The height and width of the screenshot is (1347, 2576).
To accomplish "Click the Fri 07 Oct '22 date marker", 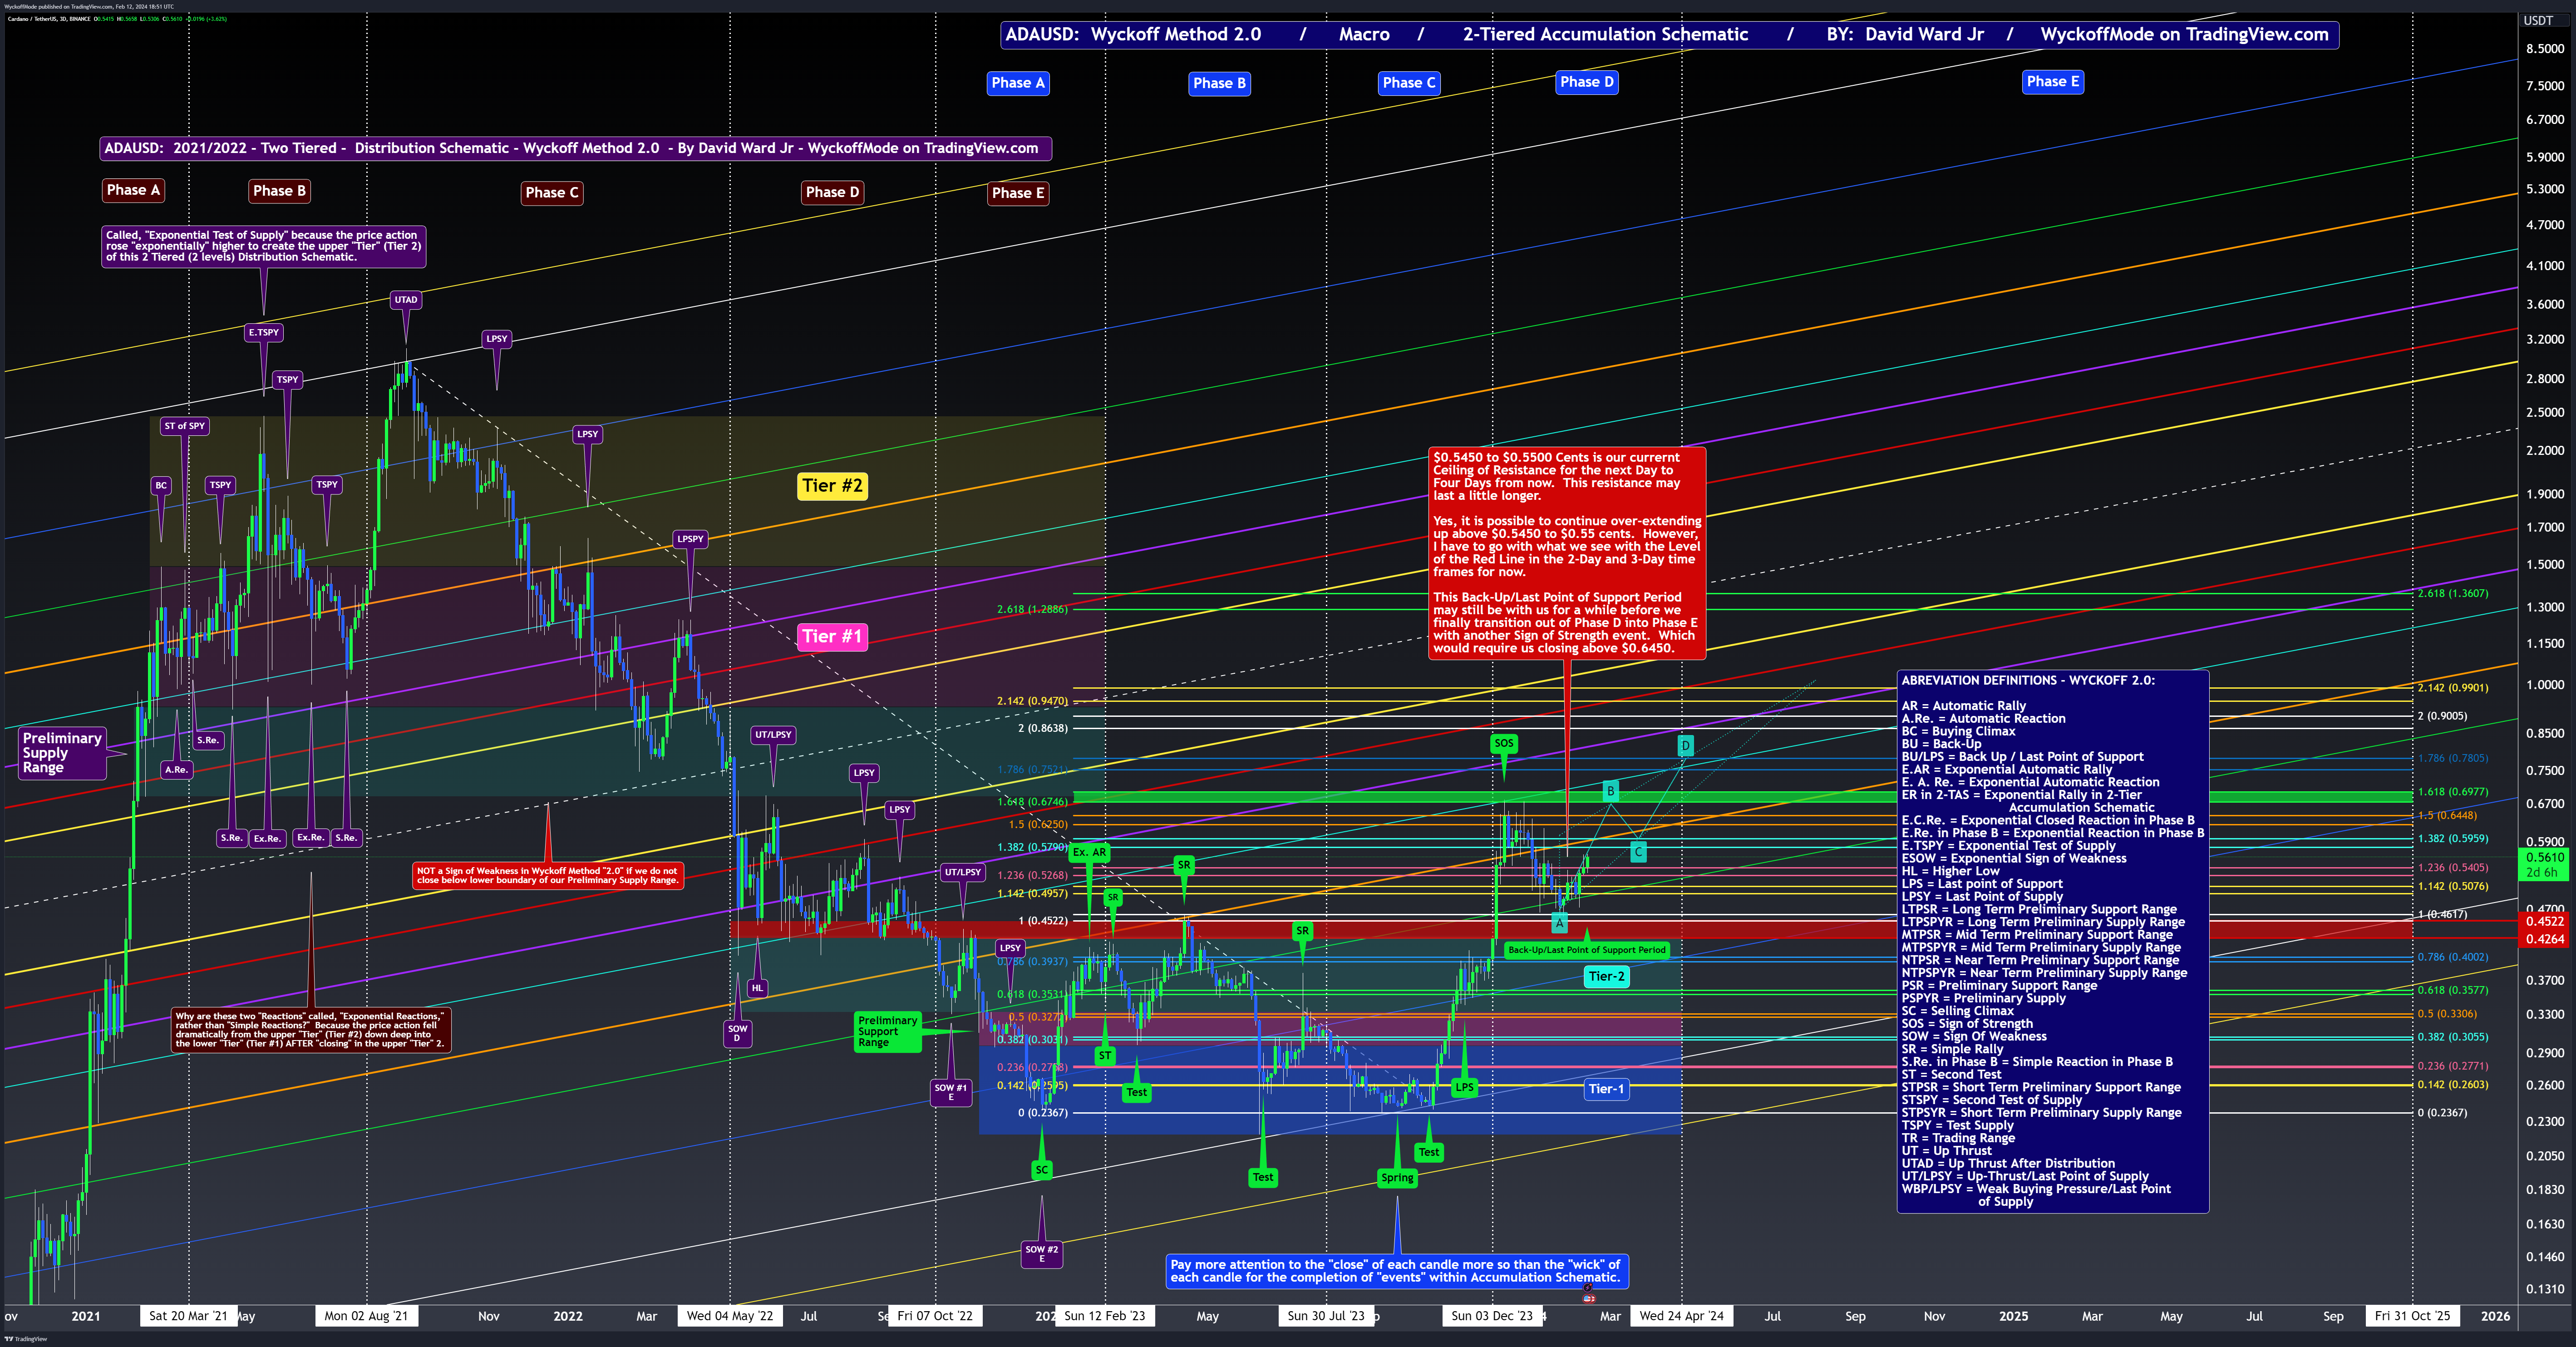I will [x=935, y=1316].
